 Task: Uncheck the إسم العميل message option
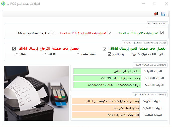pyautogui.click(x=78, y=54)
